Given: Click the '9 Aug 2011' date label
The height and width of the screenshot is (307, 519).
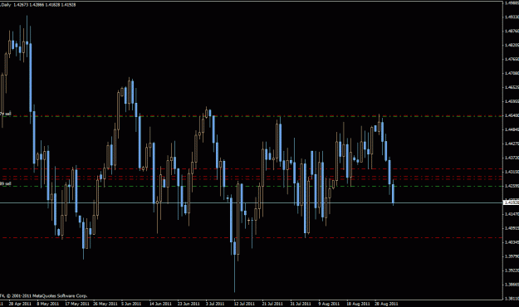Looking at the screenshot, I should point(329,304).
